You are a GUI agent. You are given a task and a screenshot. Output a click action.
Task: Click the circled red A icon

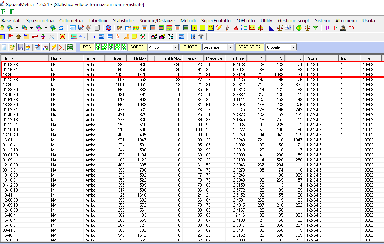click(63, 37)
